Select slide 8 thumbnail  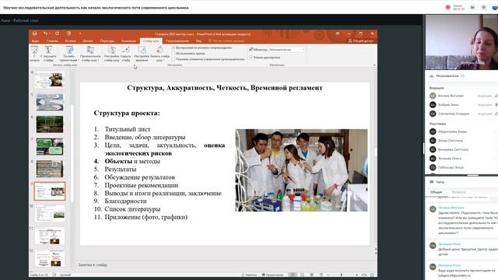click(50, 169)
